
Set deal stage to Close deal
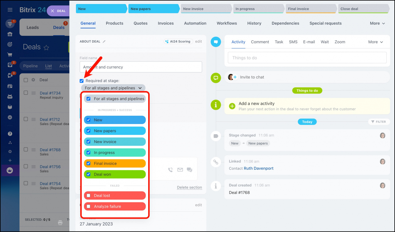pyautogui.click(x=364, y=9)
